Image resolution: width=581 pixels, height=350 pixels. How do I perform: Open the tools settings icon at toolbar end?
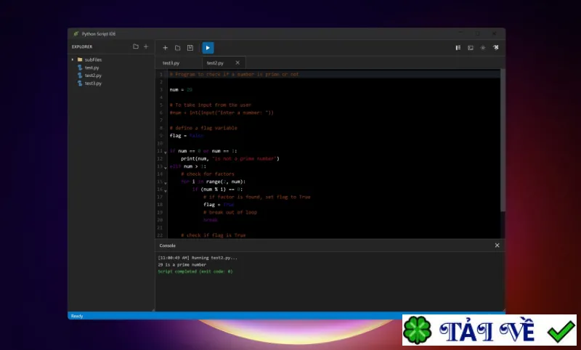[x=496, y=47]
